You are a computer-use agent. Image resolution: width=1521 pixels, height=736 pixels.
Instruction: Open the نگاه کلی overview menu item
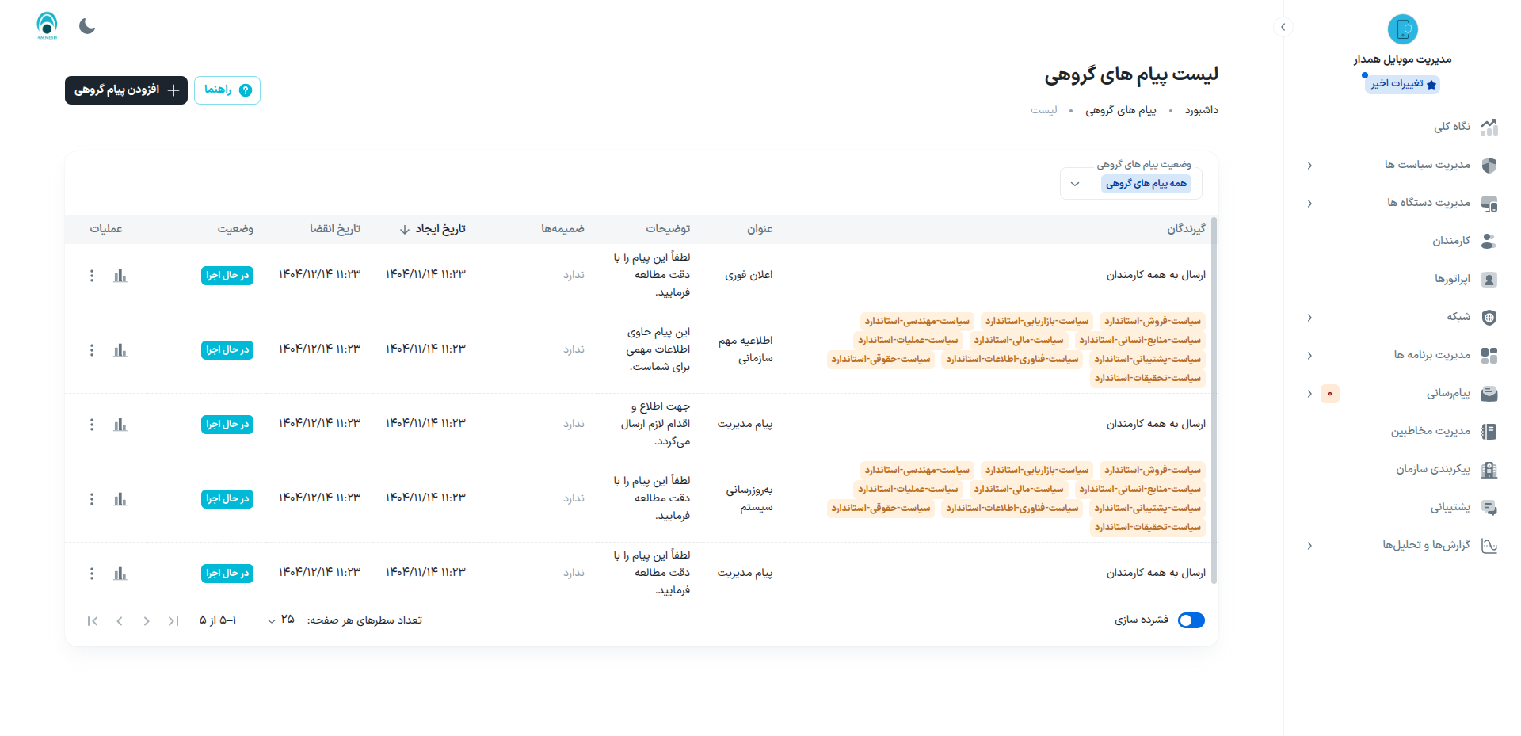(1451, 127)
